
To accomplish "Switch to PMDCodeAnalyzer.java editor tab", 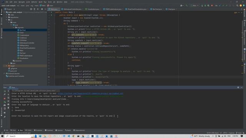I will point(113,9).
